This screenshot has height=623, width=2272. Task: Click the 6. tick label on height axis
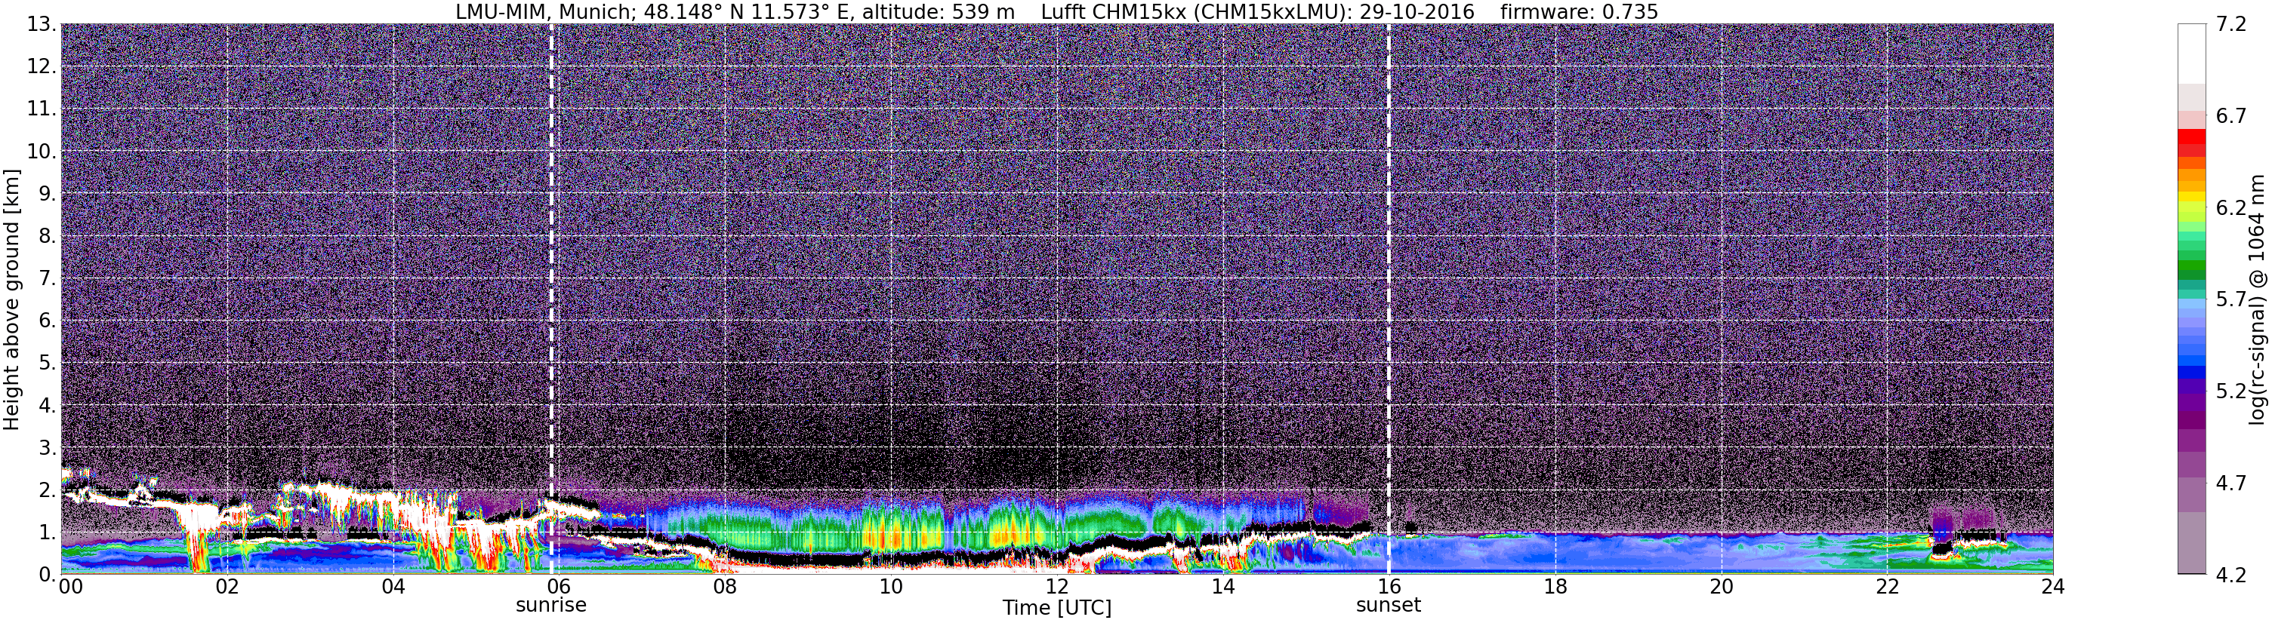pyautogui.click(x=48, y=321)
